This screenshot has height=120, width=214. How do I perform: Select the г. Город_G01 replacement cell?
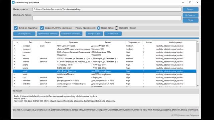click(97, 77)
